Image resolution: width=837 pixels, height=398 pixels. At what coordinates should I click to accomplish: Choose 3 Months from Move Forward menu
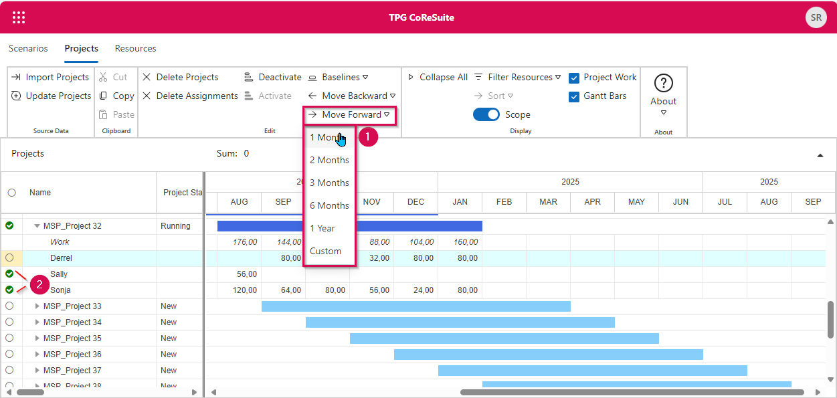coord(329,183)
